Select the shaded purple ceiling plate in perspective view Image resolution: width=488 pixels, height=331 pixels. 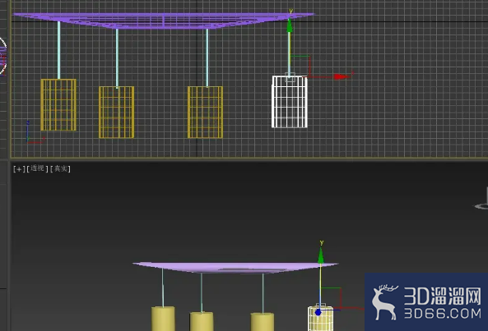coord(235,268)
